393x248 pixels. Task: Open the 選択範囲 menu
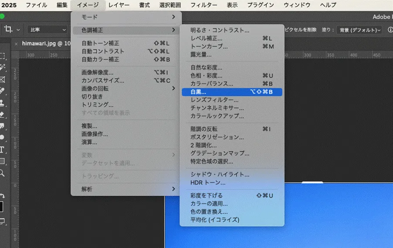(x=170, y=5)
